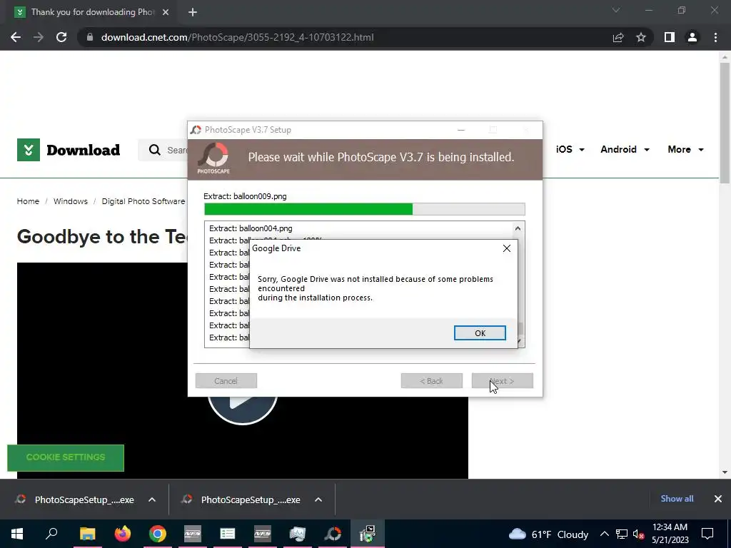
Task: Open the Chrome profile icon
Action: click(x=692, y=37)
